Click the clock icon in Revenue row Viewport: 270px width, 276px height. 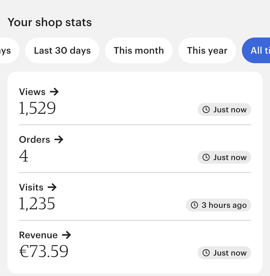click(x=206, y=253)
